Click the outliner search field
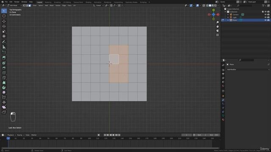 pyautogui.click(x=244, y=5)
